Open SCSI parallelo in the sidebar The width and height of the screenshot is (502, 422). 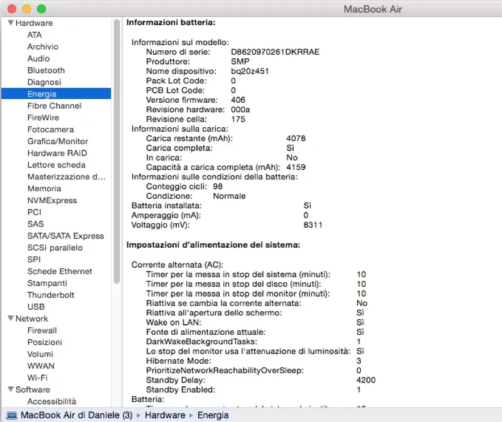55,248
